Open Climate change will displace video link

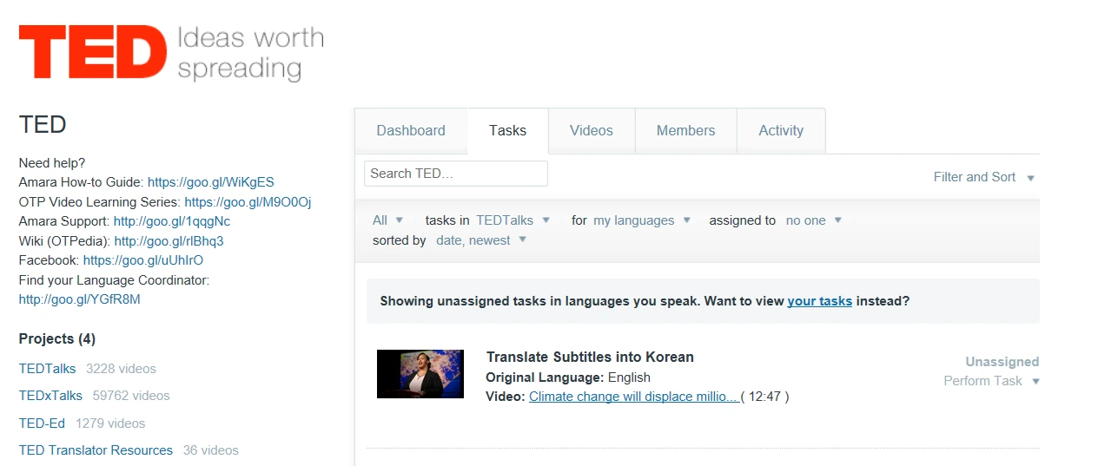pyautogui.click(x=634, y=397)
